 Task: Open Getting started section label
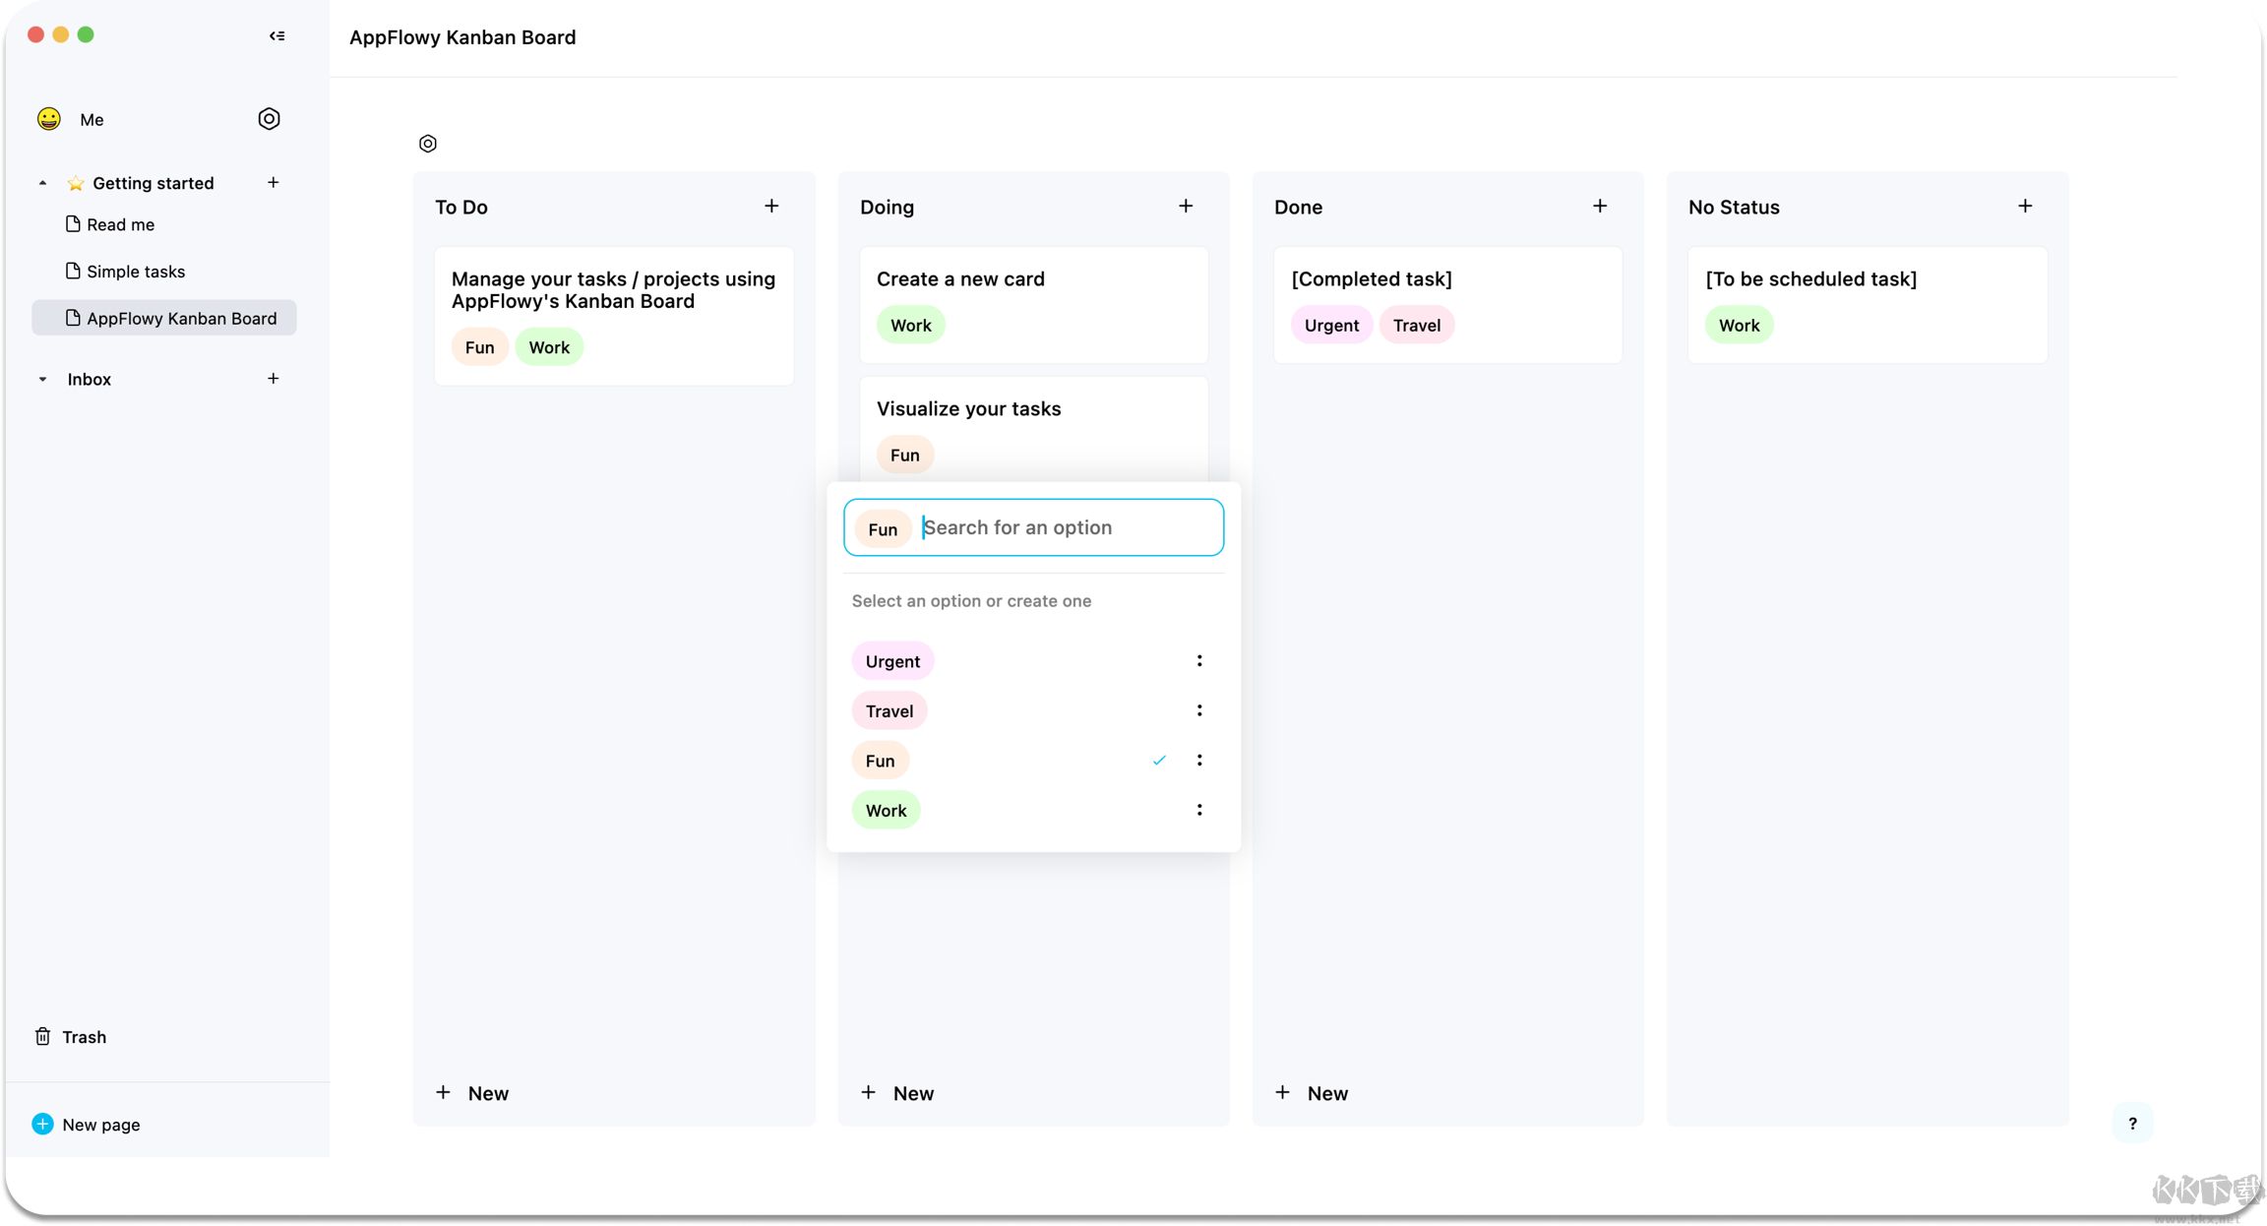(x=153, y=183)
